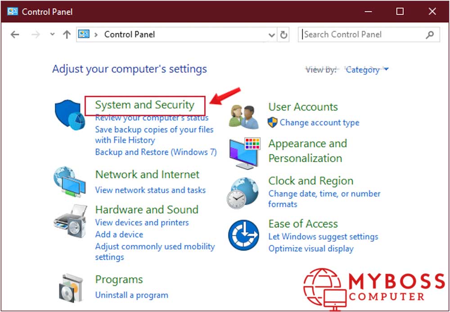
Task: Click the Backup and Restore (Windows 7) link
Action: tap(156, 152)
